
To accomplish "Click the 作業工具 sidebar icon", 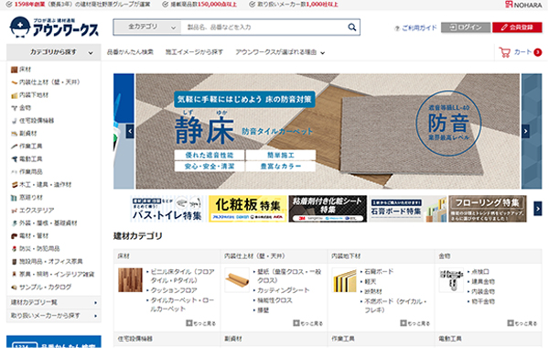I will [14, 147].
